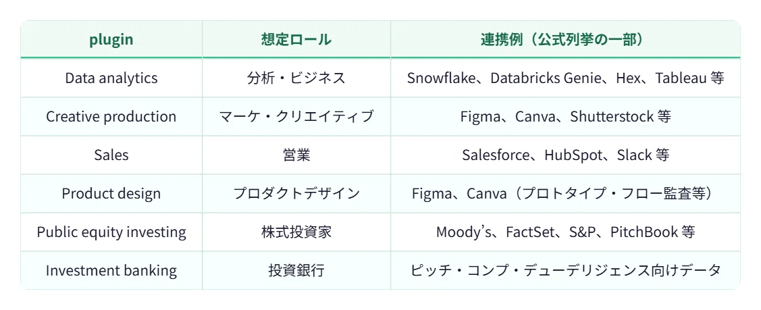
Task: Select the Creative production cell
Action: (111, 116)
